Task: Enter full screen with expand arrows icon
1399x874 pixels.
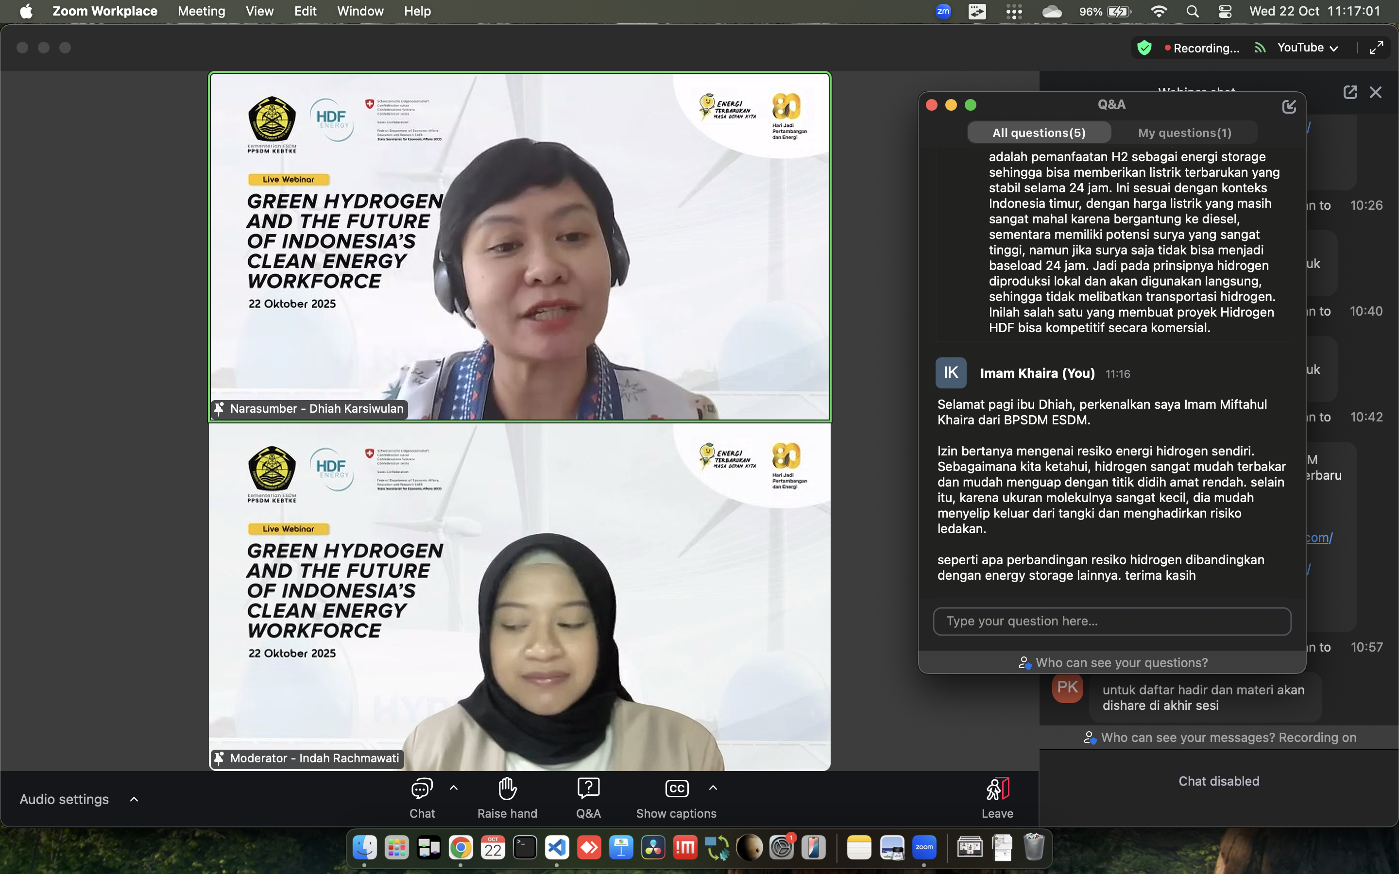Action: [1377, 48]
